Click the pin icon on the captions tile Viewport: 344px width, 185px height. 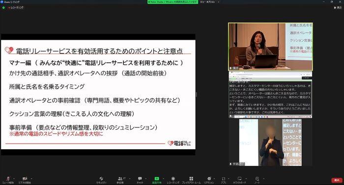230,116
